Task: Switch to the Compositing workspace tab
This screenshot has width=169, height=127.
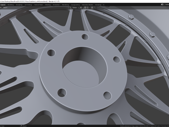Action: tap(75, 5)
